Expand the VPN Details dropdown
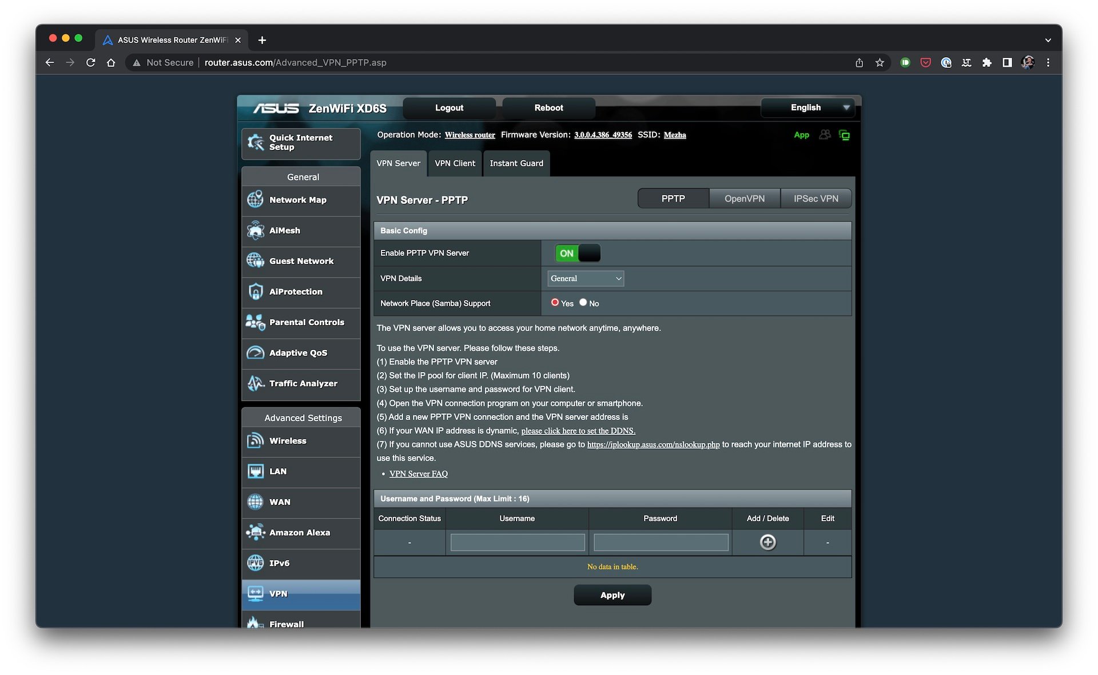This screenshot has width=1098, height=675. [584, 278]
